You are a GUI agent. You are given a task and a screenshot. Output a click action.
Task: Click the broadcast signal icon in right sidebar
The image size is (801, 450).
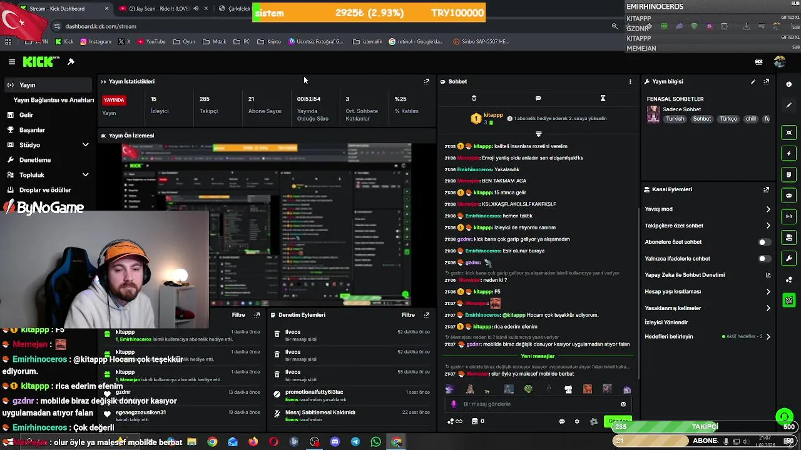pyautogui.click(x=788, y=216)
